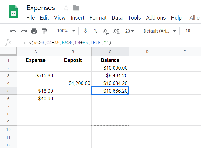The height and width of the screenshot is (148, 201).
Task: Click the Redo arrow icon
Action: [x=24, y=31]
